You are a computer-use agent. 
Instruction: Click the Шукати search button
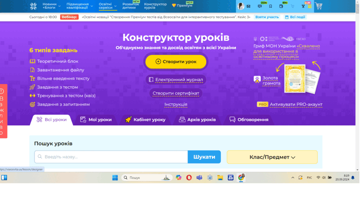(204, 157)
